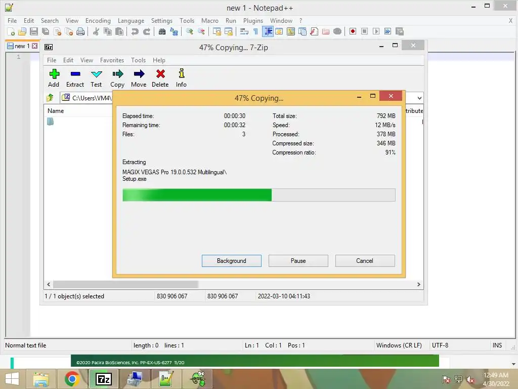The width and height of the screenshot is (518, 389).
Task: Open 7-Zip Tools menu
Action: pos(138,60)
